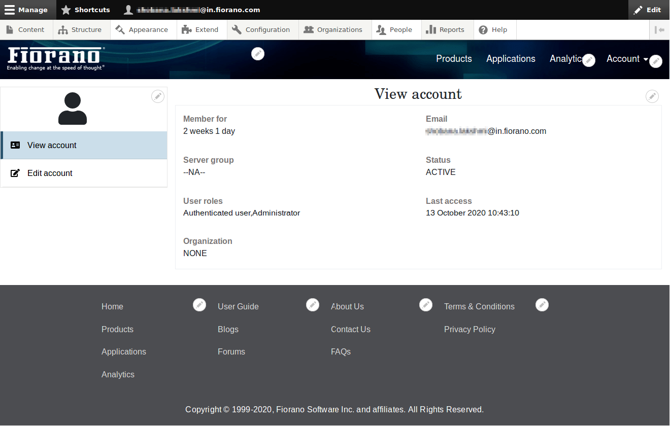Screen dimensions: 670x426
Task: Toggle the Manage hamburger menu
Action: [26, 10]
